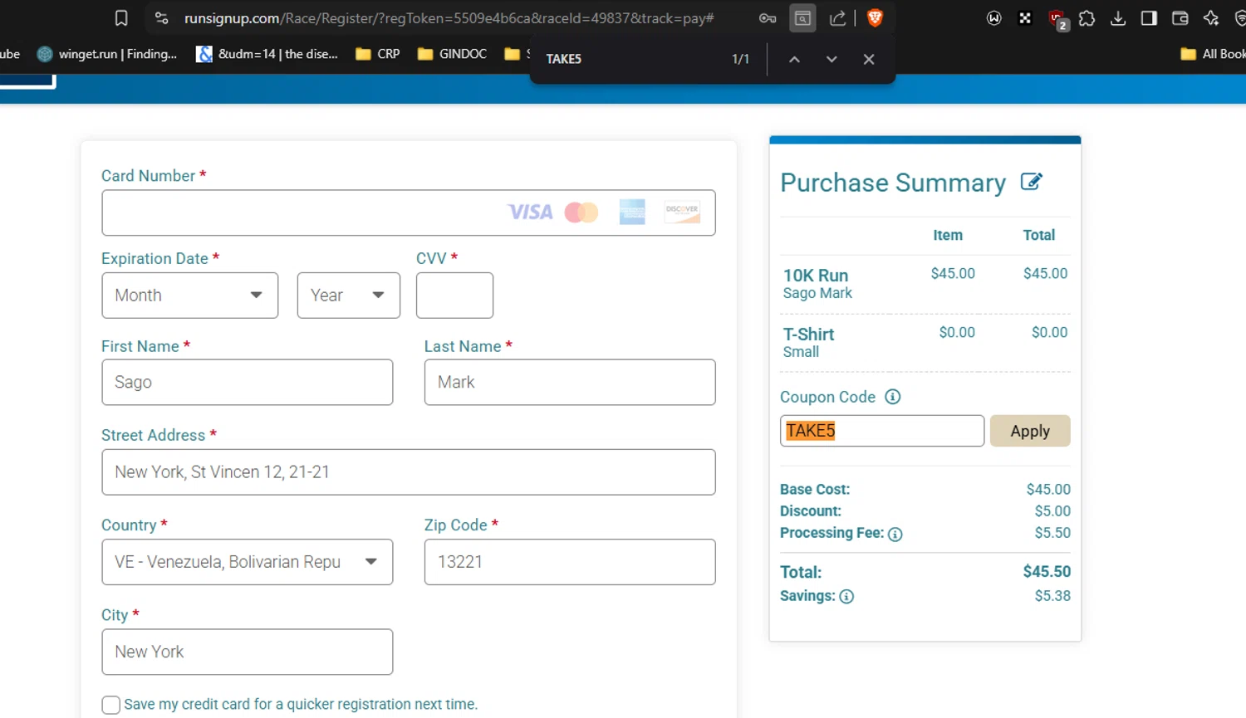
Task: Click the edit Purchase Summary pencil icon
Action: point(1031,182)
